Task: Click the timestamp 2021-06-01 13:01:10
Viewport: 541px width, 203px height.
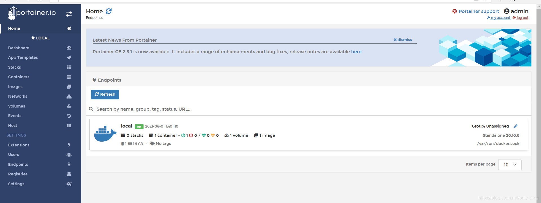Action: [x=162, y=126]
